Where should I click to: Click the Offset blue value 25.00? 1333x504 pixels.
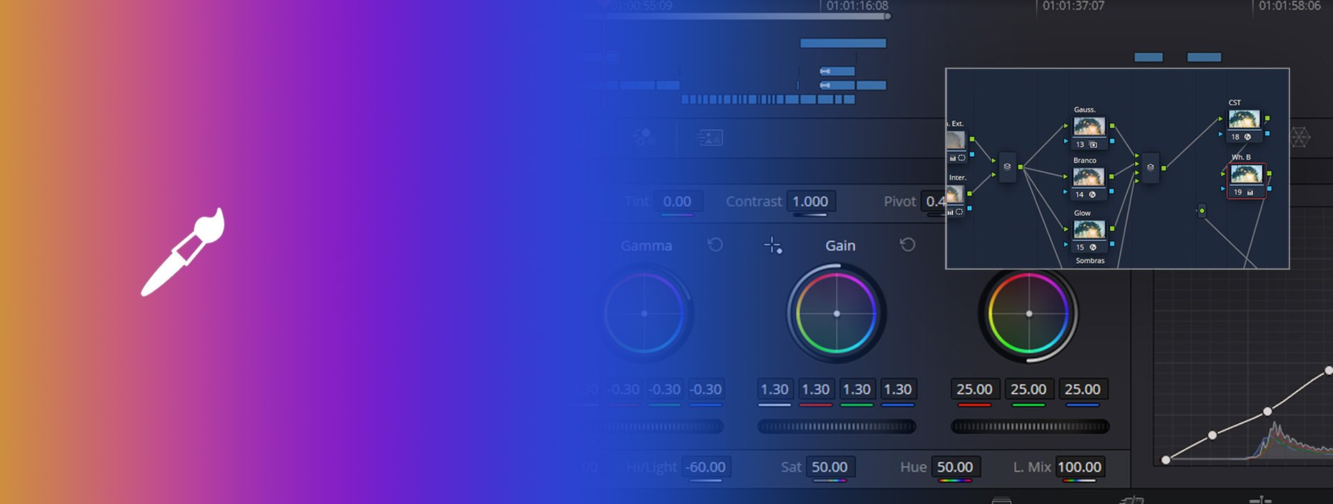tap(1083, 389)
